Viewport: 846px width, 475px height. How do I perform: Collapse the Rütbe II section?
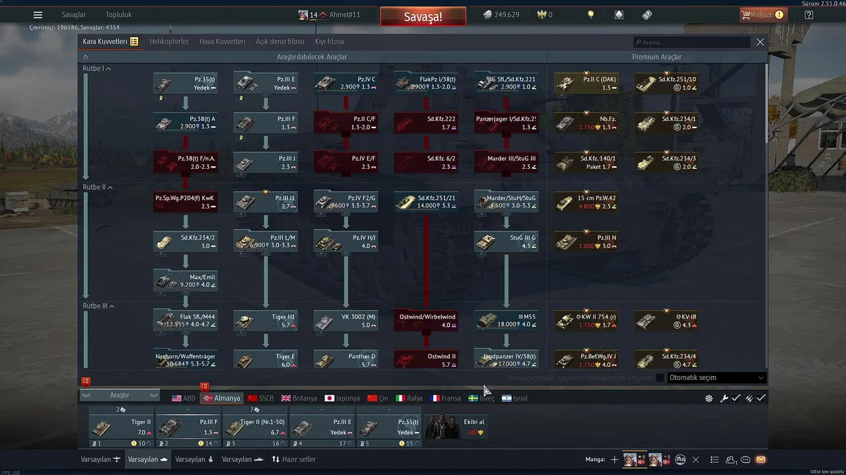(98, 187)
